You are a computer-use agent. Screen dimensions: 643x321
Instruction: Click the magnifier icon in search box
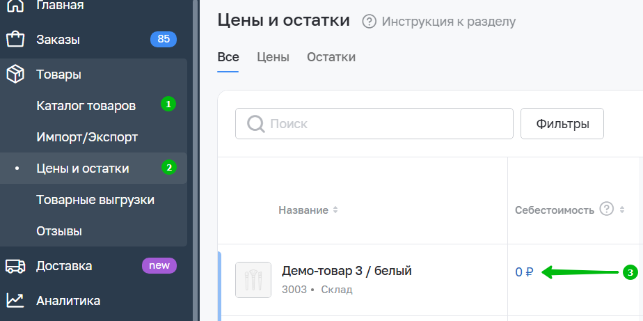(x=255, y=124)
